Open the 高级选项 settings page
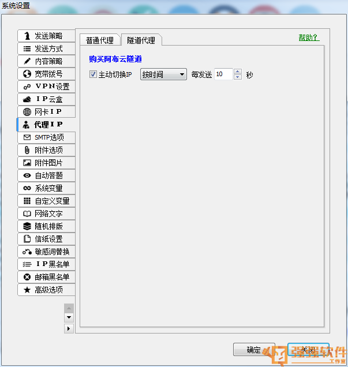 (46, 290)
